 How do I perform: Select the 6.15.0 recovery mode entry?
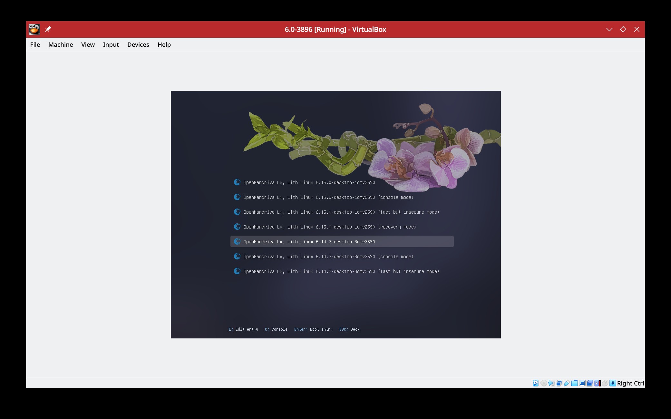pyautogui.click(x=342, y=227)
